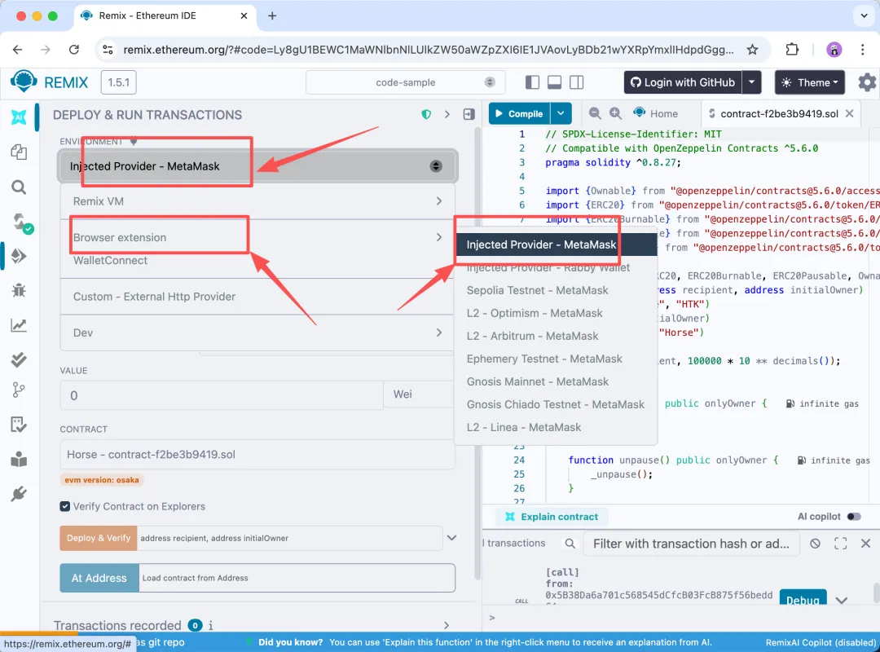This screenshot has height=652, width=880.
Task: Click Deploy & Verify button
Action: [99, 538]
